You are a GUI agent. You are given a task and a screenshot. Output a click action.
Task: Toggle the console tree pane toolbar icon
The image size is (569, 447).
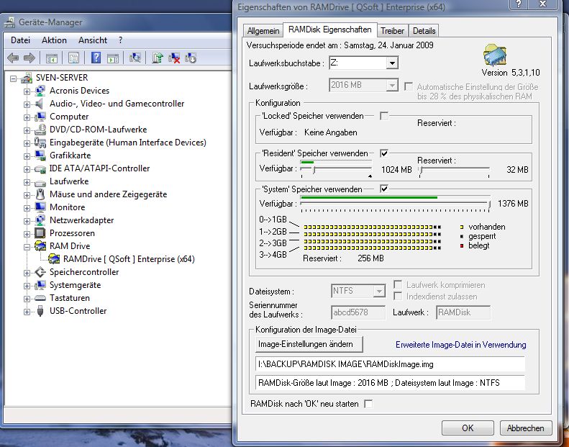point(52,58)
